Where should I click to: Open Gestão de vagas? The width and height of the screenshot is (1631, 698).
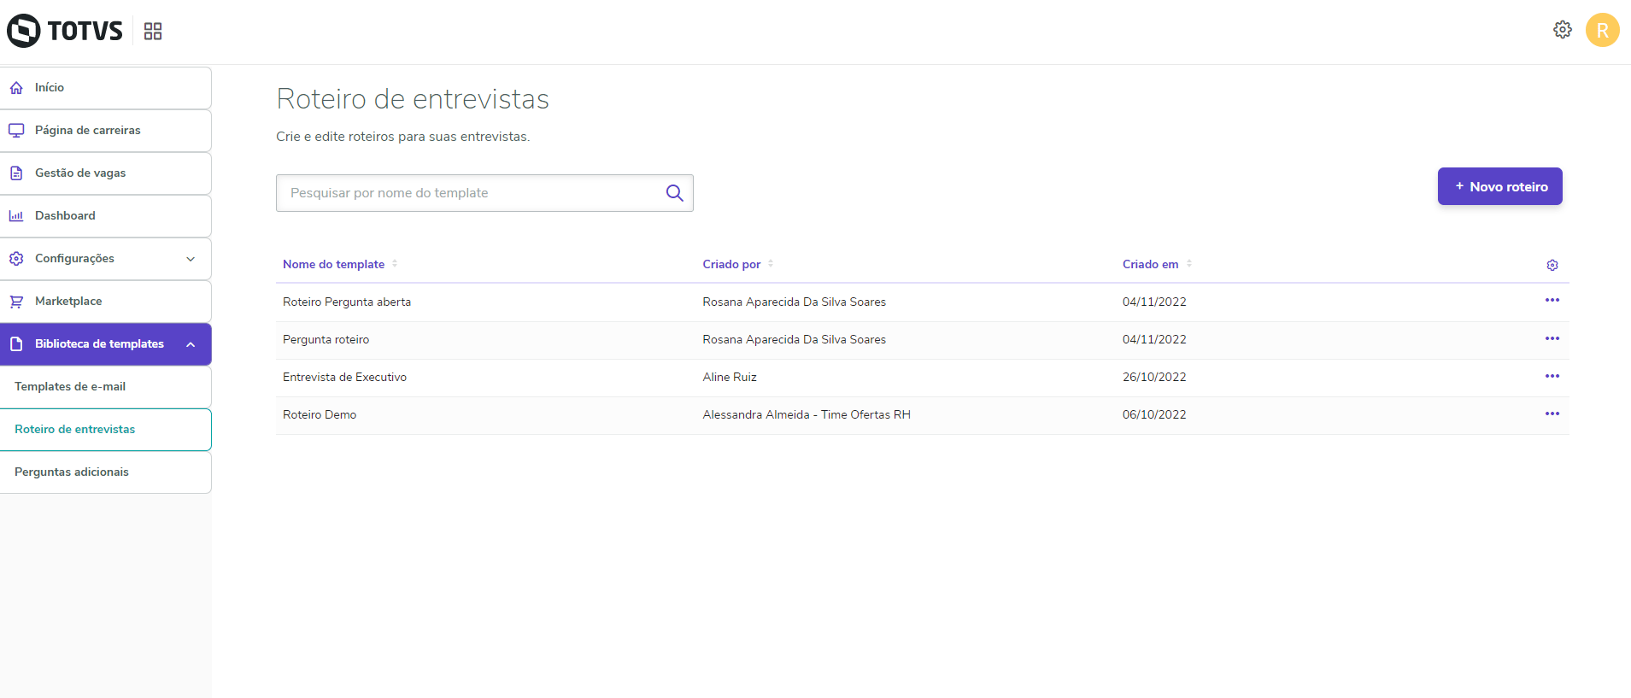106,173
